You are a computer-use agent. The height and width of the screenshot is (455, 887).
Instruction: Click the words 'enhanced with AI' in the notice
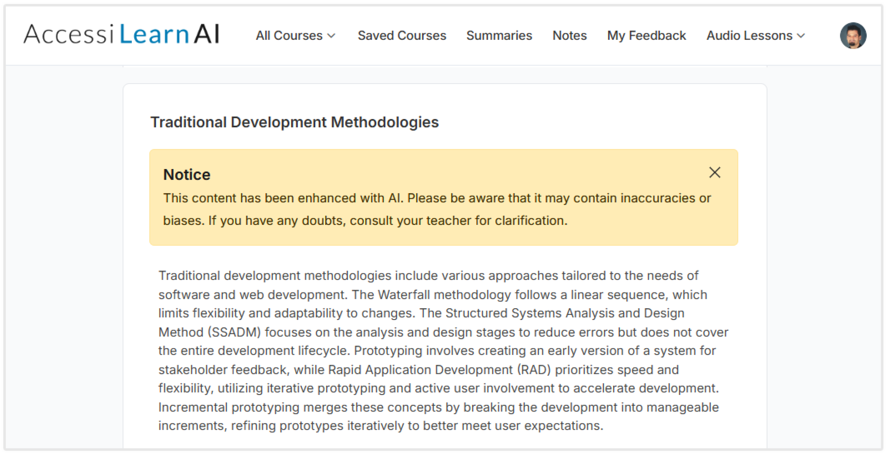tap(350, 198)
